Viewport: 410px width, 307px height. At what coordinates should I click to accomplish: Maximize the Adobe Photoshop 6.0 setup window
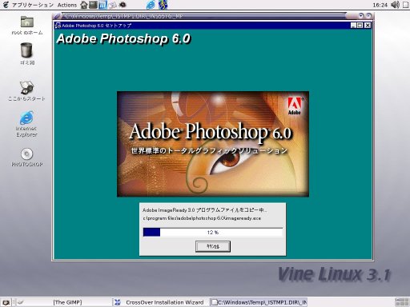[x=360, y=26]
